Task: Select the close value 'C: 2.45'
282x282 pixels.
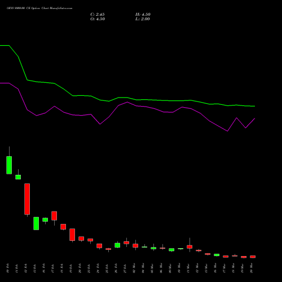Action: point(98,15)
